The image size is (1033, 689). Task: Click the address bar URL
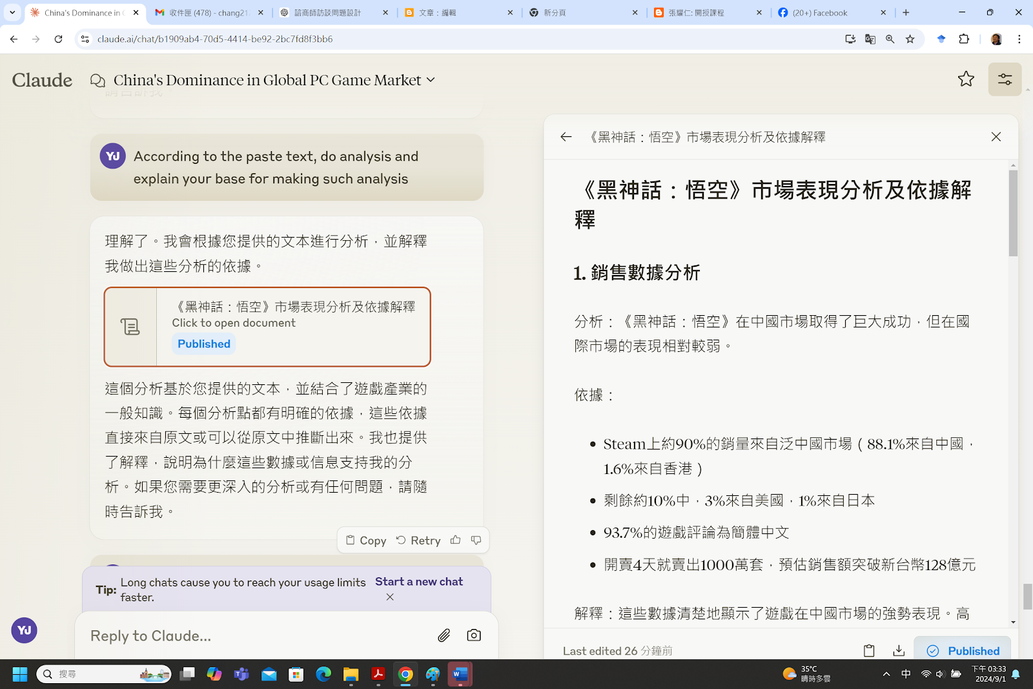pos(215,39)
